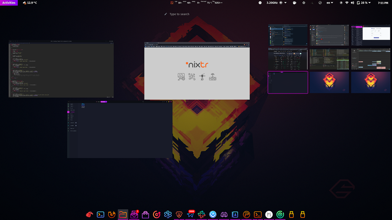This screenshot has height=220, width=392.
Task: Open the orange terminal icon in dock
Action: pos(258,214)
